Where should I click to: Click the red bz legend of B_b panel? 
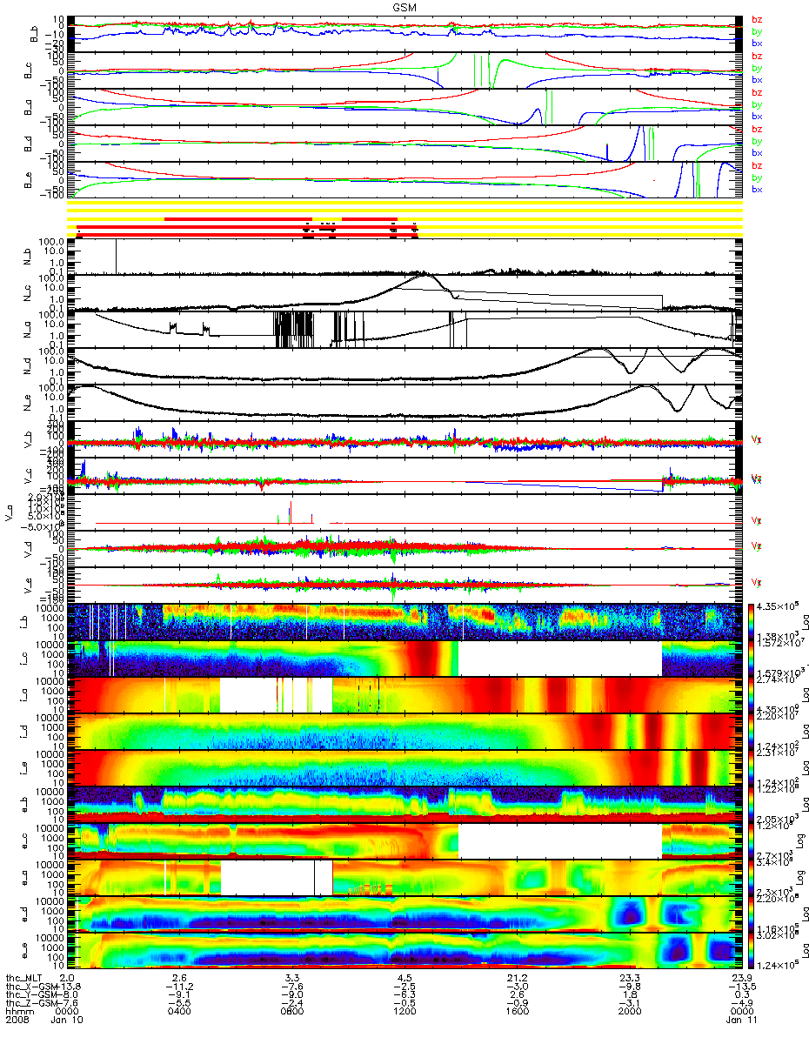point(757,19)
